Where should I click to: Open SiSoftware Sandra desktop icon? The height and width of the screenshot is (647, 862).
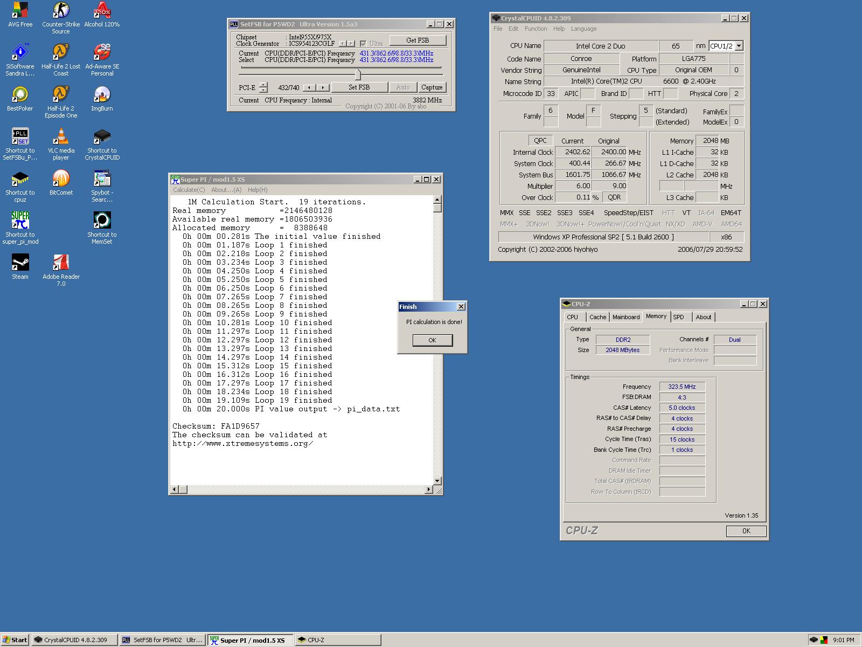(20, 60)
